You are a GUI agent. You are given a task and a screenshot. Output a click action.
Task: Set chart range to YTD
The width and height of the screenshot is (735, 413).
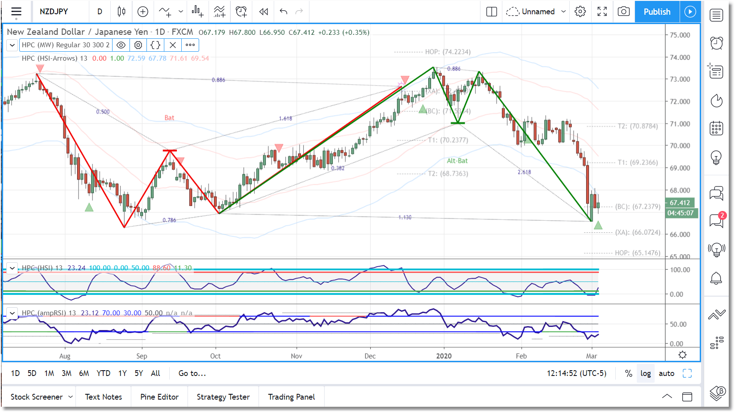104,374
